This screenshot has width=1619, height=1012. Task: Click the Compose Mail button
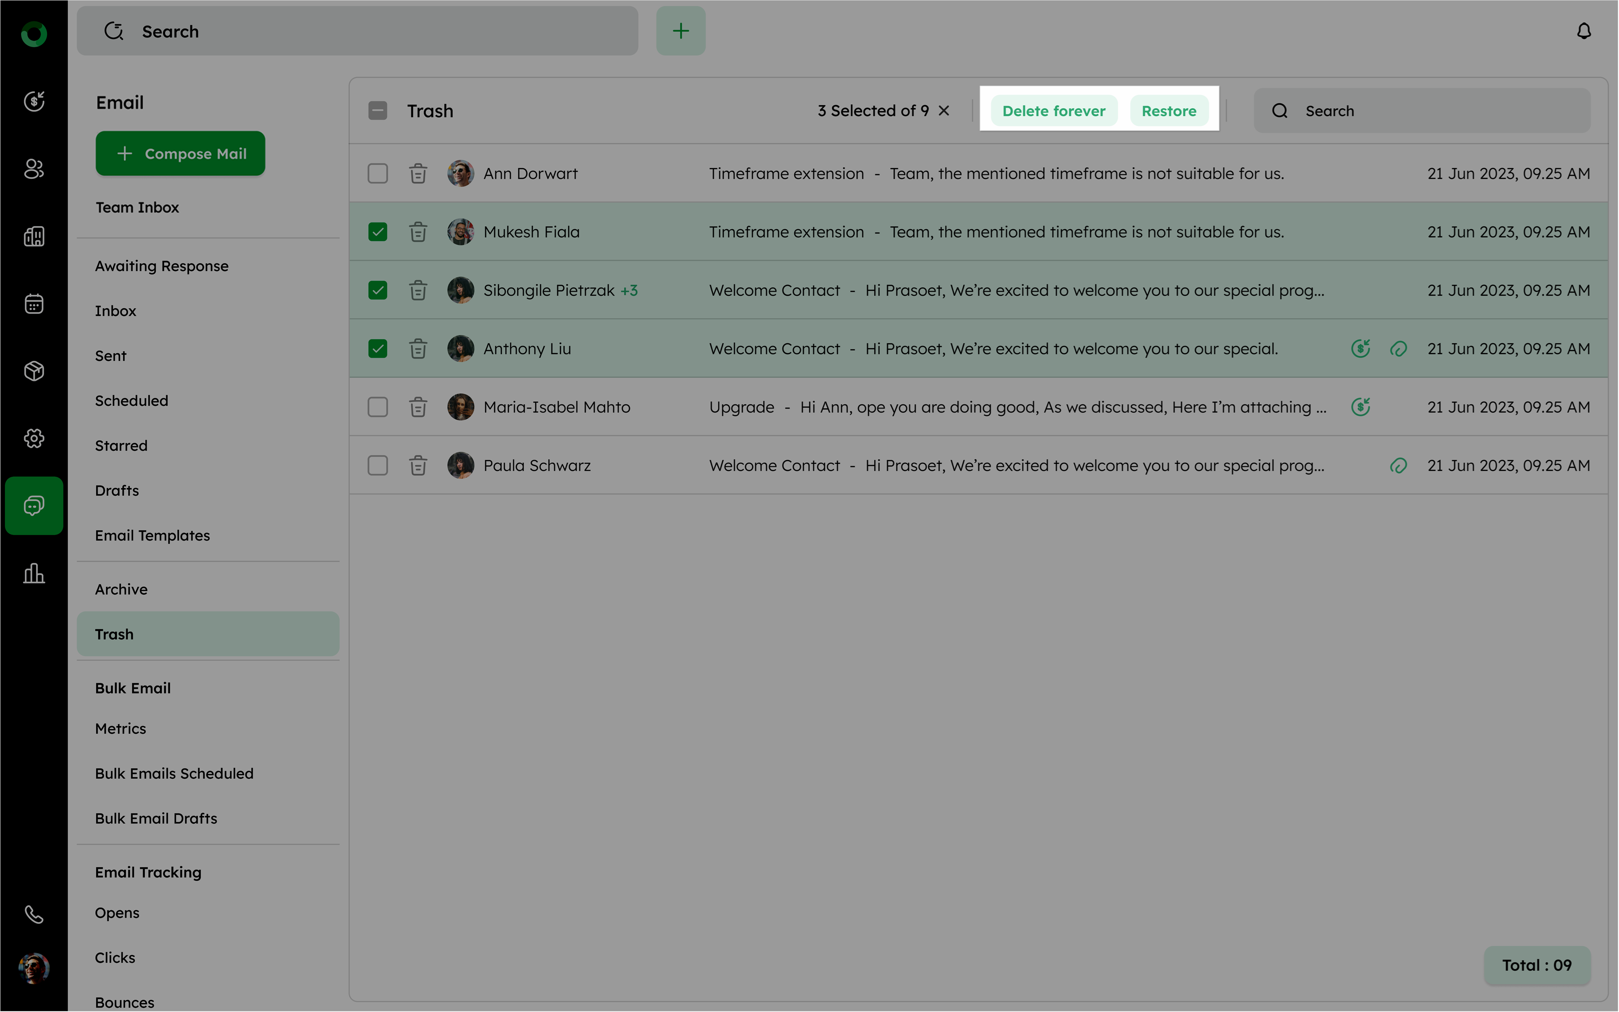coord(181,154)
